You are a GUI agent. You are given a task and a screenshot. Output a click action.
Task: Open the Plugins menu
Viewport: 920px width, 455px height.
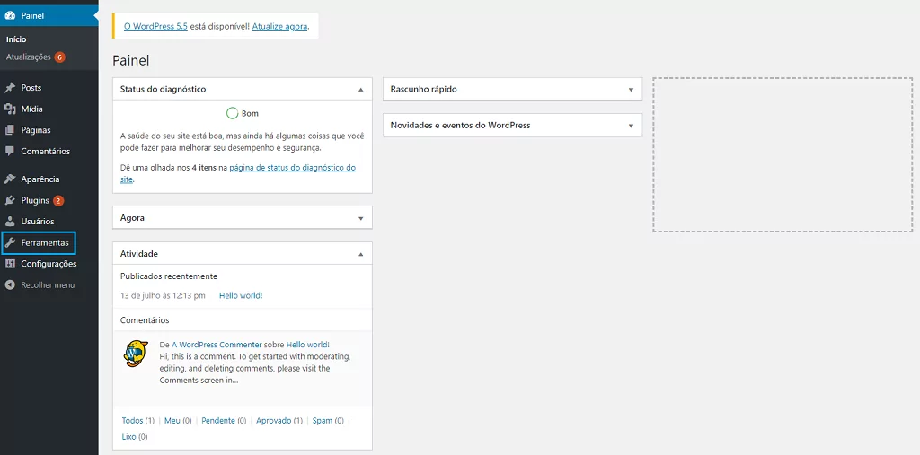tap(49, 200)
